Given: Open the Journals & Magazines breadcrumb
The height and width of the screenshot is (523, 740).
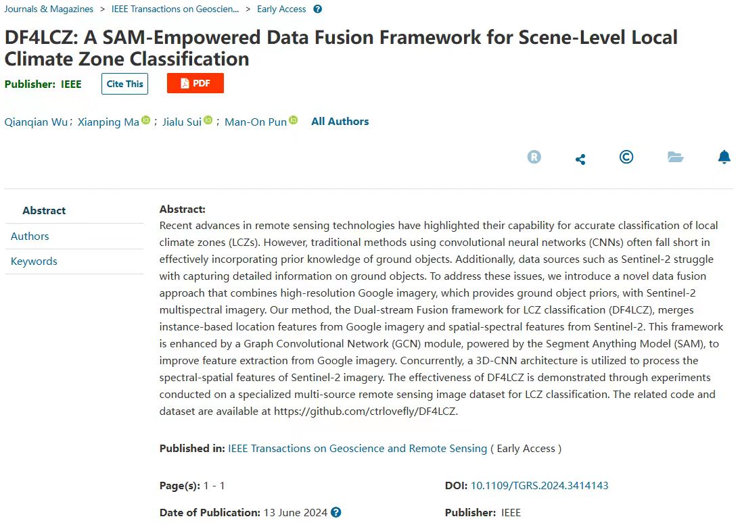Looking at the screenshot, I should click(x=49, y=9).
